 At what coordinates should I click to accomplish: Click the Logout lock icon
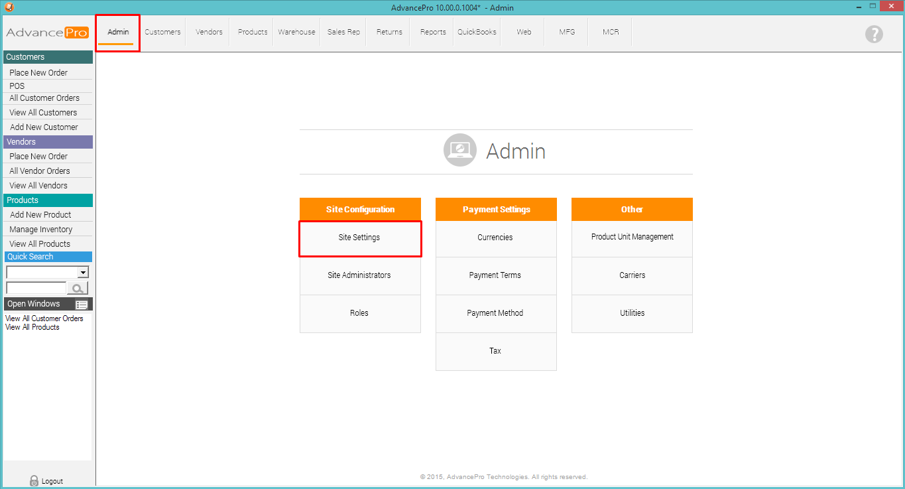34,481
